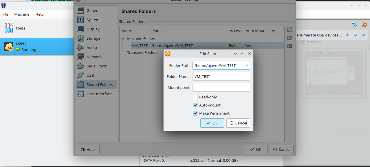Click the Mount point input field
The height and width of the screenshot is (167, 370).
[221, 87]
